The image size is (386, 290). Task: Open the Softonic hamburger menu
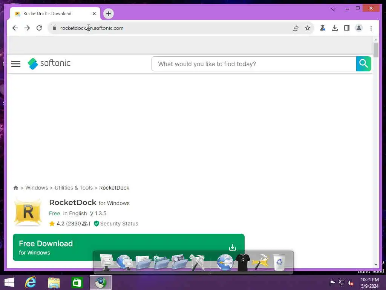(16, 64)
